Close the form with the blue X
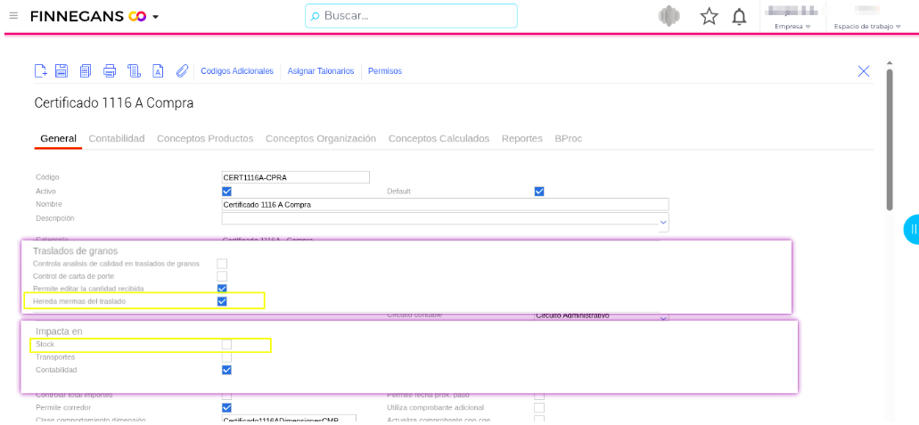This screenshot has height=425, width=919. 864,71
